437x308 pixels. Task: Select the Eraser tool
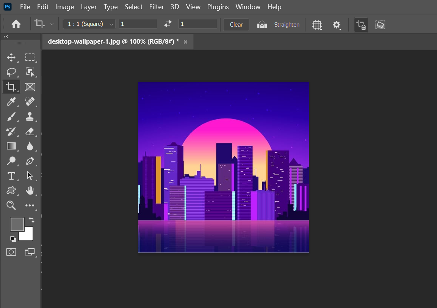click(x=30, y=131)
